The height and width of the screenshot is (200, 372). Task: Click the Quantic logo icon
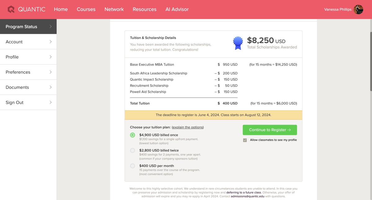[x=11, y=9]
